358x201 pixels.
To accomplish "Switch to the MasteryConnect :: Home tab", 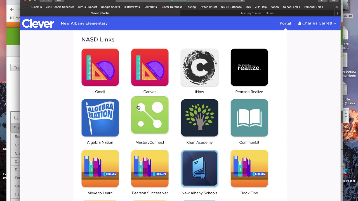I will 257,13.
